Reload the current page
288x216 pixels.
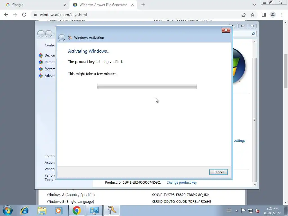pos(24,15)
